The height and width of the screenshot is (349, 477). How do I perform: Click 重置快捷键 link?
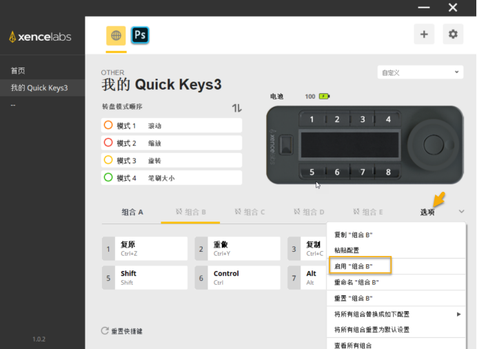pos(127,331)
